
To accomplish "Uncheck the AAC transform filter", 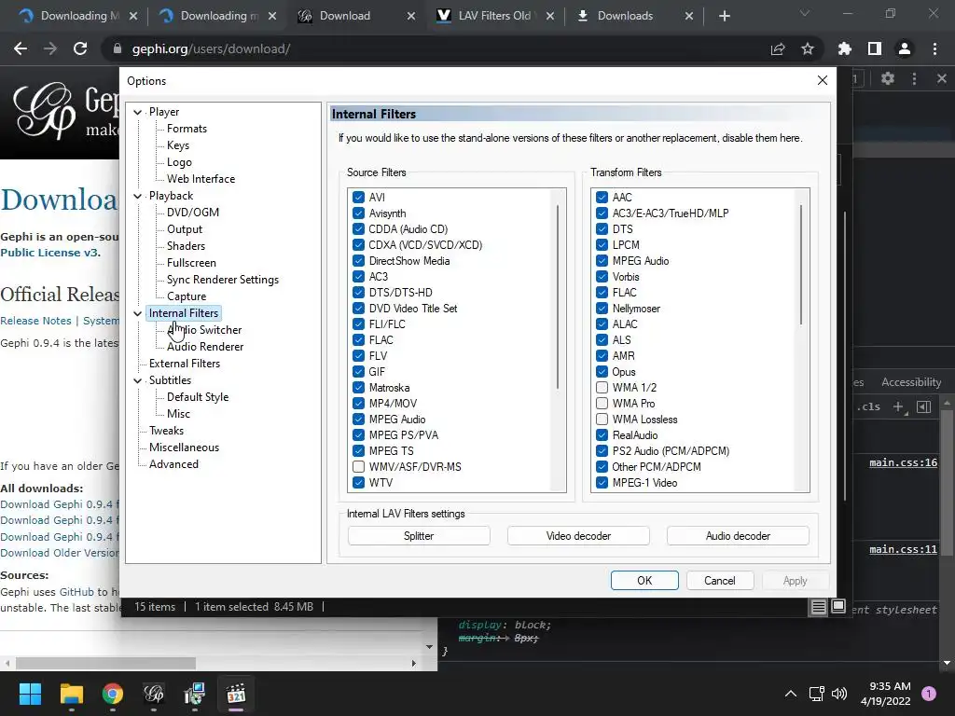I will [x=602, y=198].
